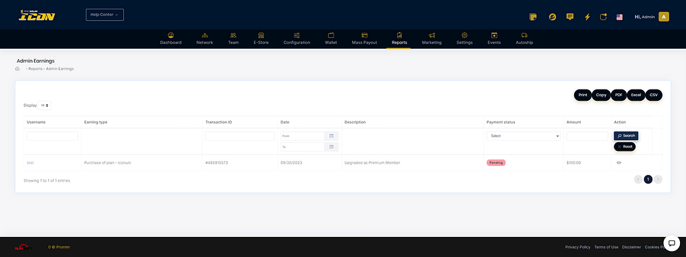Open the Help Center dropdown
This screenshot has width=686, height=257.
point(105,15)
